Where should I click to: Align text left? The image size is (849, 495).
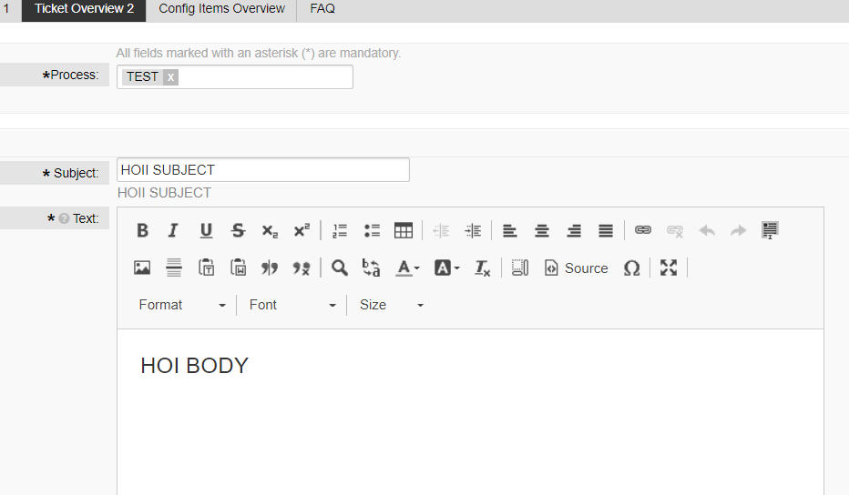tap(509, 230)
